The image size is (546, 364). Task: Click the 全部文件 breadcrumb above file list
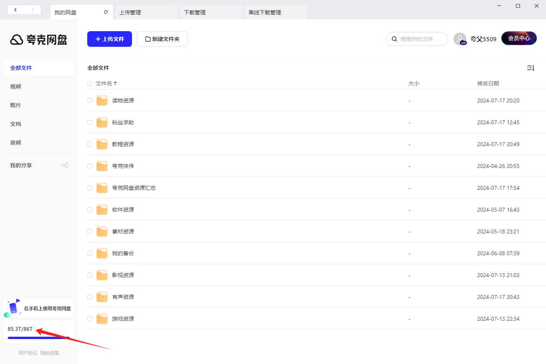click(98, 68)
